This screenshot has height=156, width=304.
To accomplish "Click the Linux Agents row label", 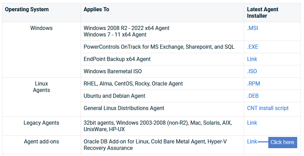I will (41, 87).
